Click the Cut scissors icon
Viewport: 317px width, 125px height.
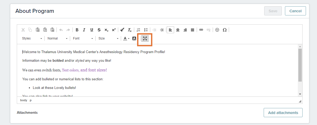pos(23,30)
